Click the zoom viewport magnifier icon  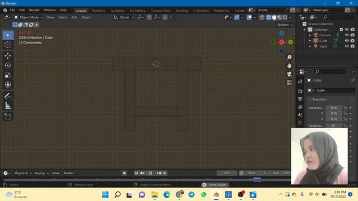289,57
